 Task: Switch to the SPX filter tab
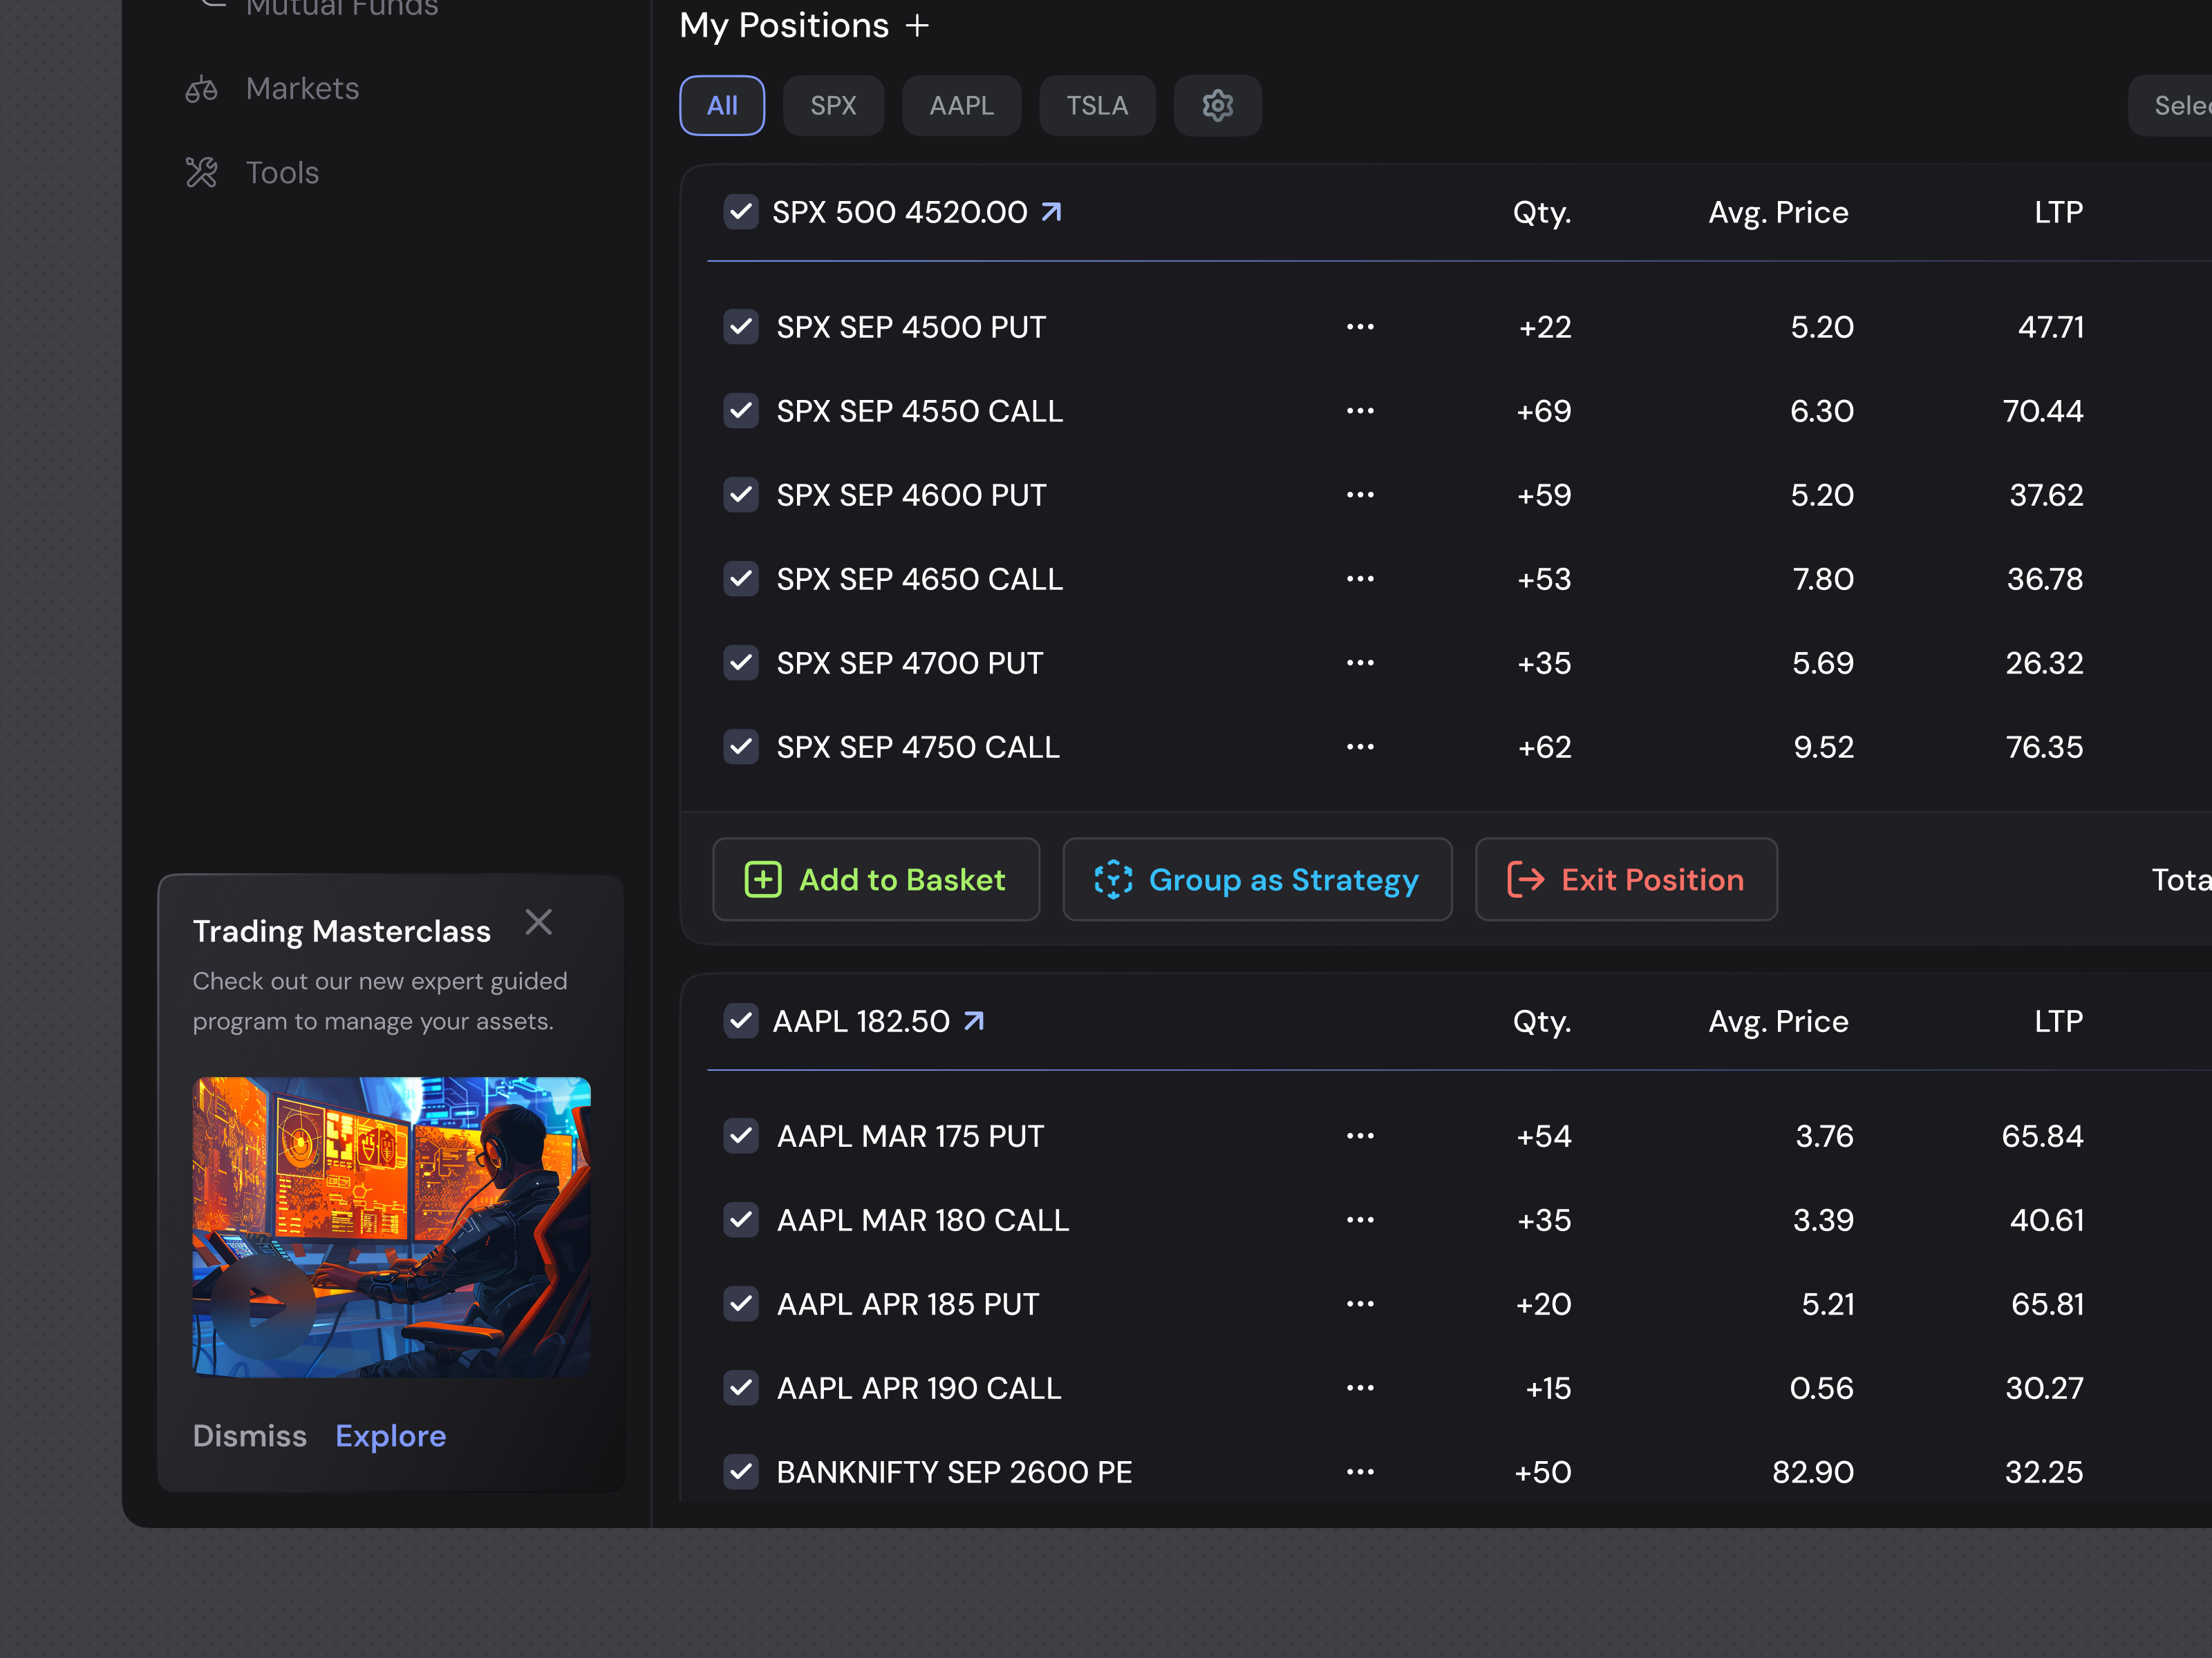833,105
